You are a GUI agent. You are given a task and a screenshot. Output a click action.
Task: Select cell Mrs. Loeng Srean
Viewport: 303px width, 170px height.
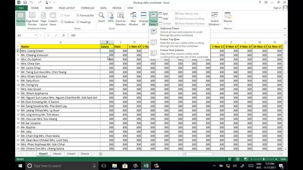(x=60, y=51)
